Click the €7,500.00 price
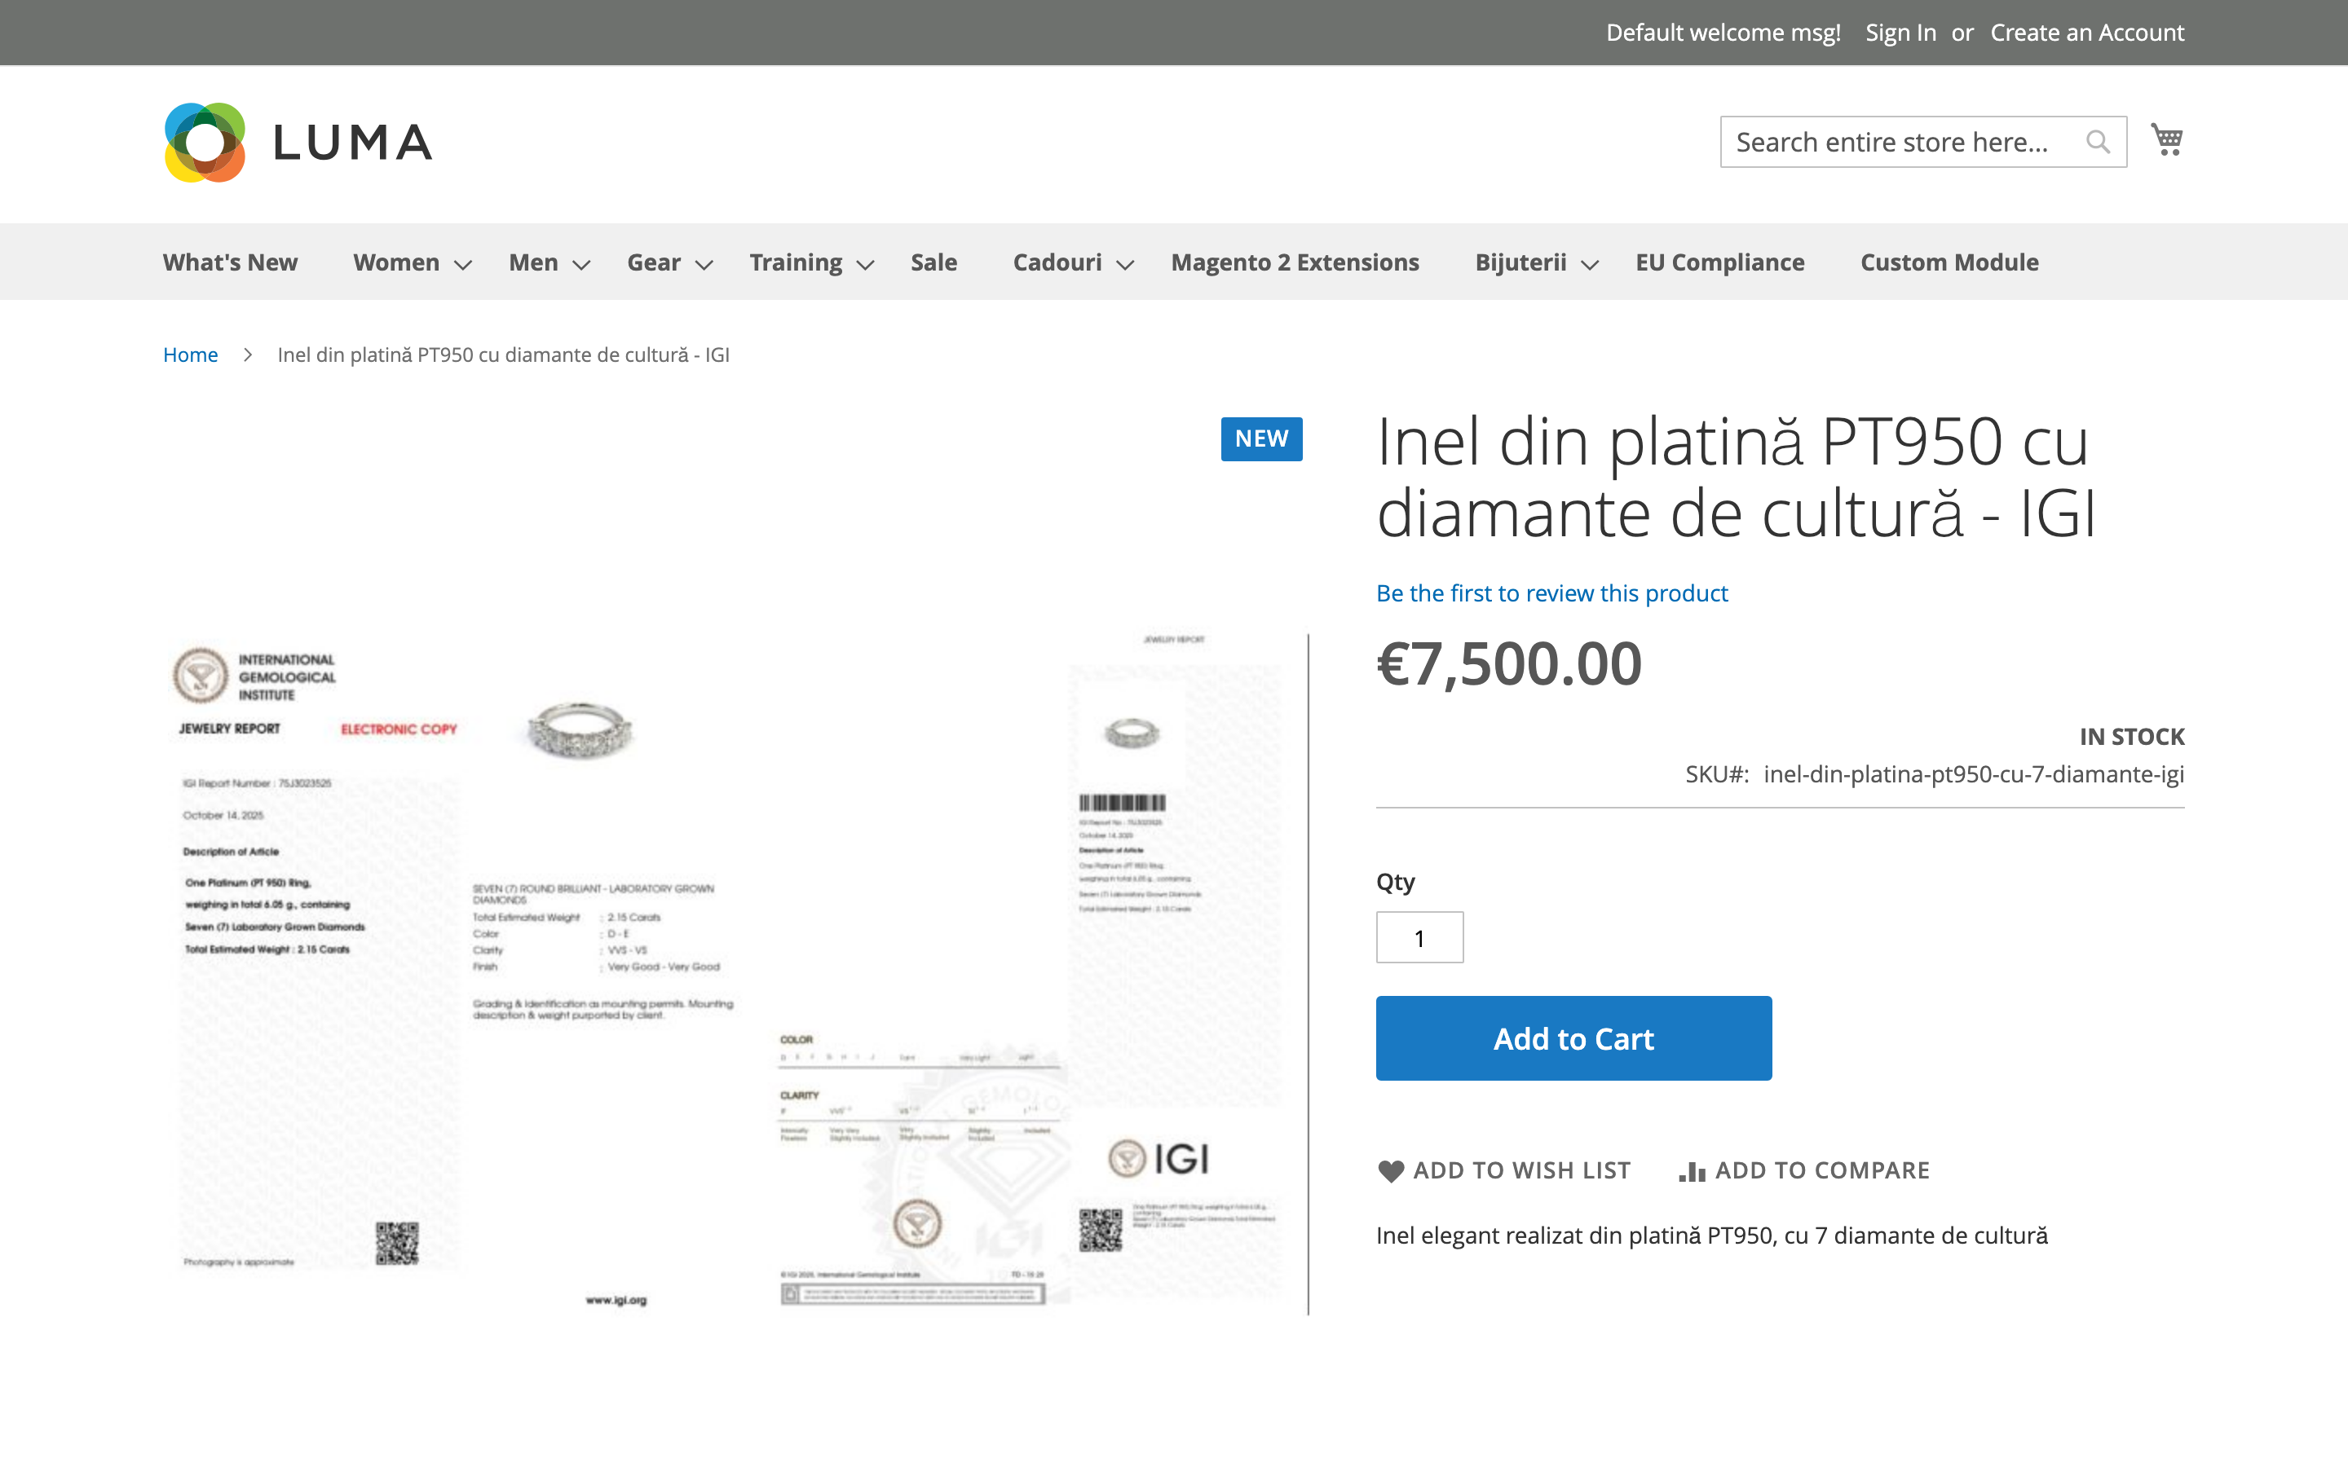 pyautogui.click(x=1509, y=664)
